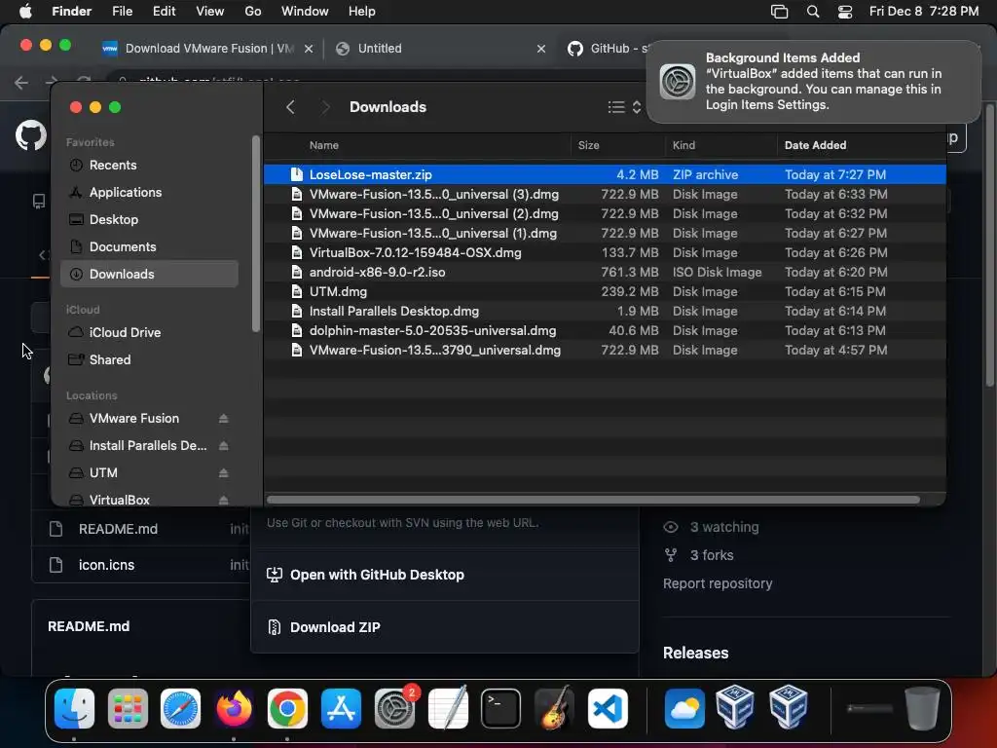Click Report repository link

[718, 583]
